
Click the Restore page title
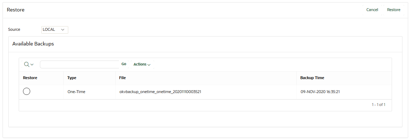coord(16,10)
